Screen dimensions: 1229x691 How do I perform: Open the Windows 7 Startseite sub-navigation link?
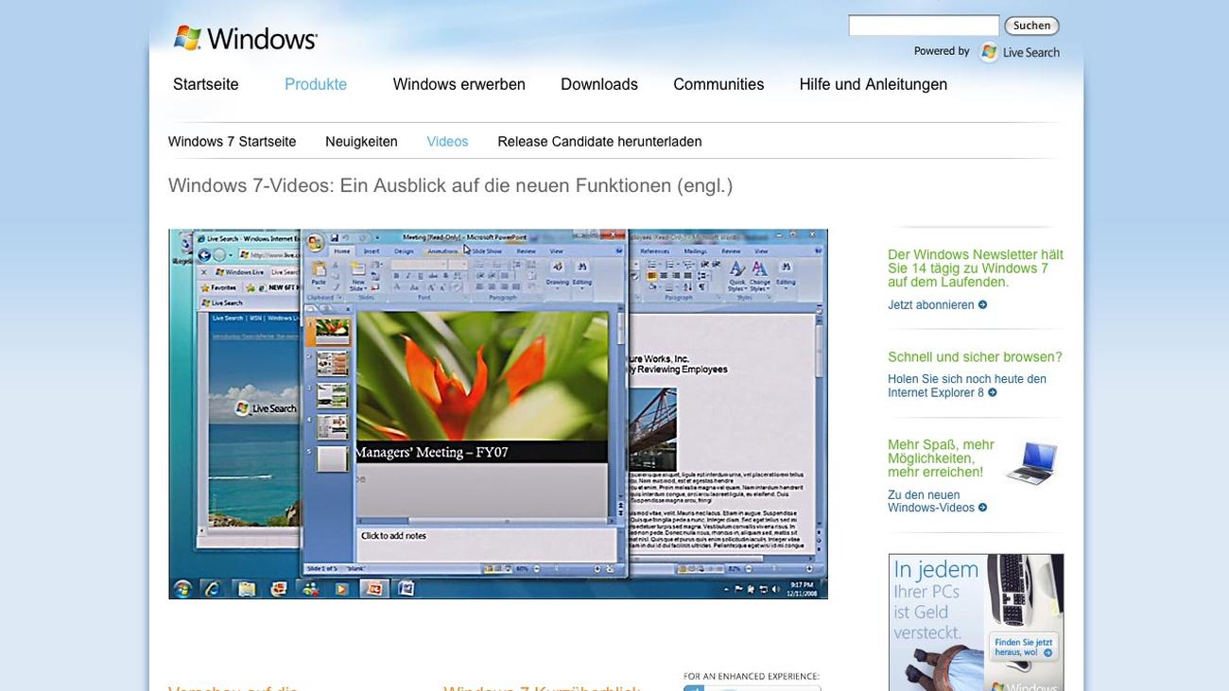pos(232,142)
